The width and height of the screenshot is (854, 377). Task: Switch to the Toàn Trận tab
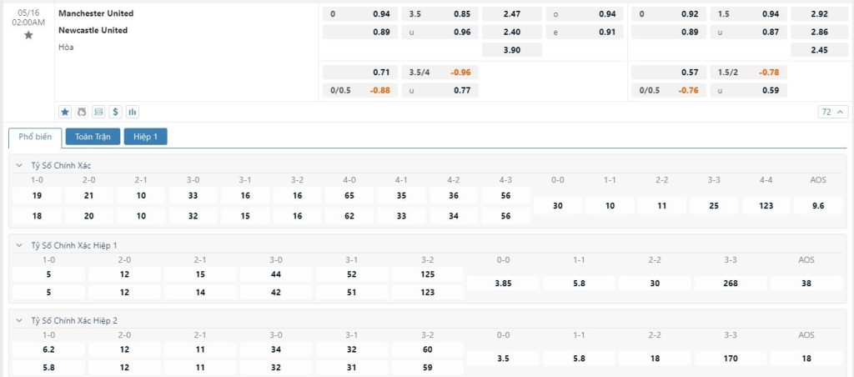[x=93, y=137]
